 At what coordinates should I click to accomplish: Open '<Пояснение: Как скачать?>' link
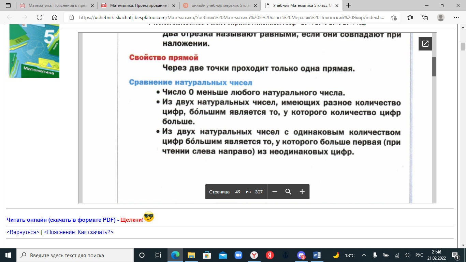78,232
